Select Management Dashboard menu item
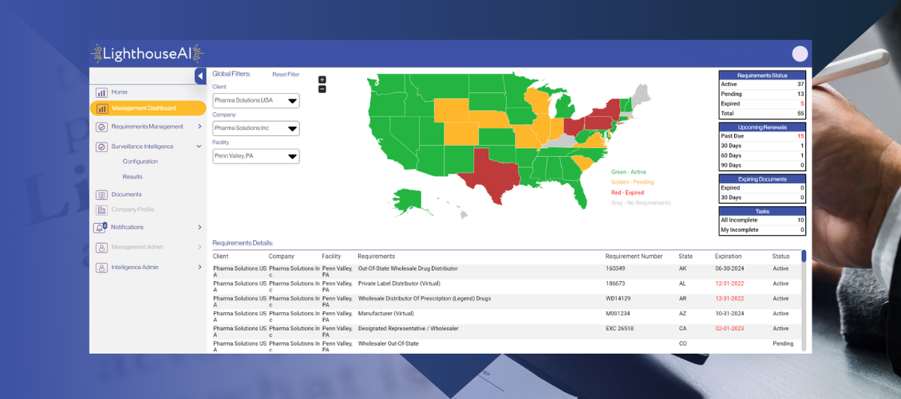The width and height of the screenshot is (901, 399). coord(148,108)
